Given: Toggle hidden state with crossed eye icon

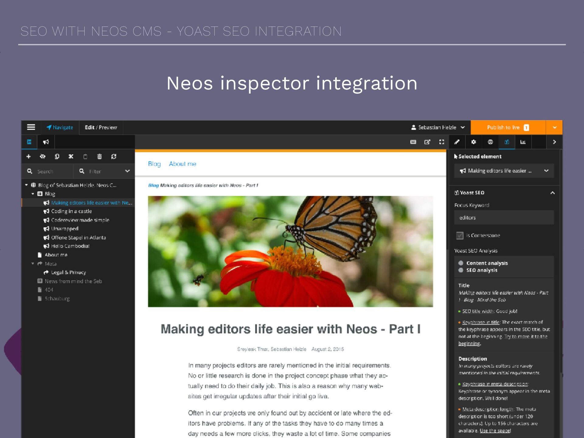Looking at the screenshot, I should (43, 156).
